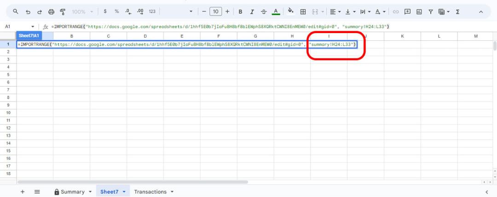Toggle italic formatting
497x197 pixels.
(252, 11)
